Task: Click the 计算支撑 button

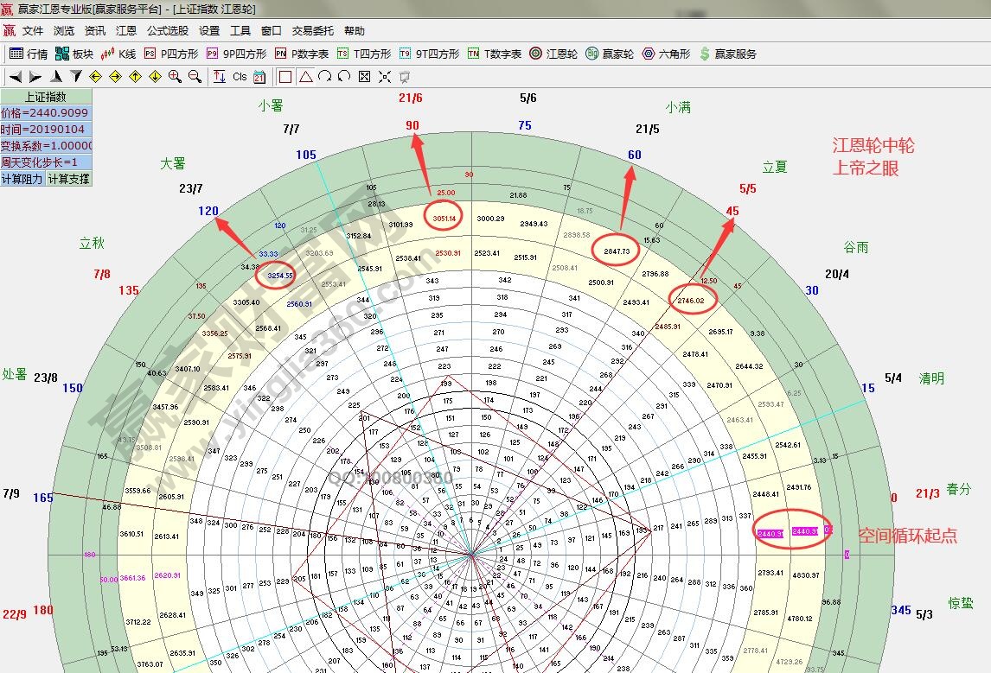Action: click(68, 179)
